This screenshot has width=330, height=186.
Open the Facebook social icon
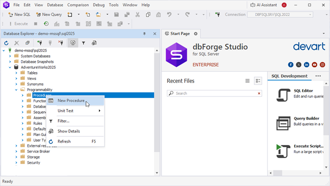point(291,65)
